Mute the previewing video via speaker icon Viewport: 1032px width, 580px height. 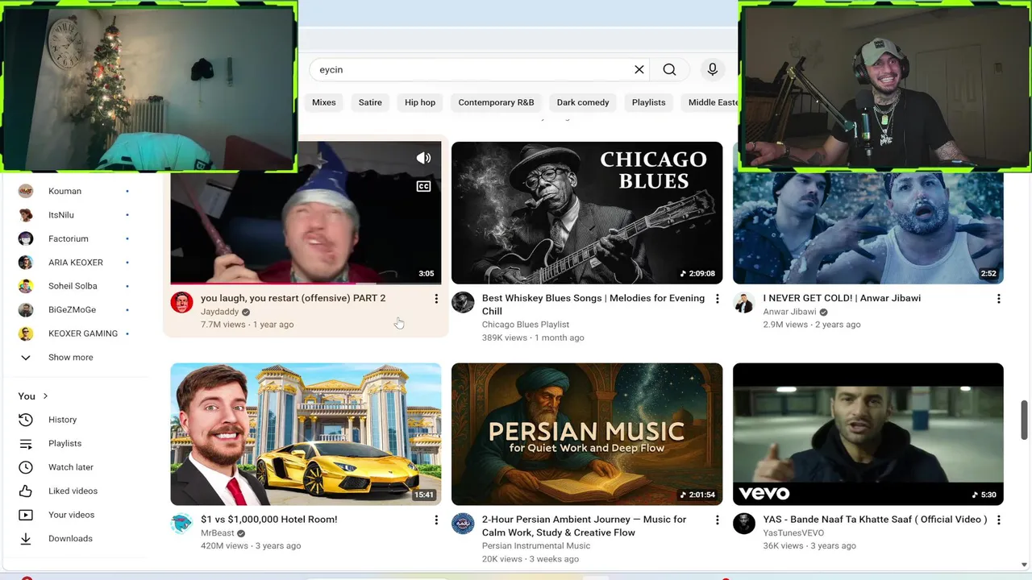(423, 158)
